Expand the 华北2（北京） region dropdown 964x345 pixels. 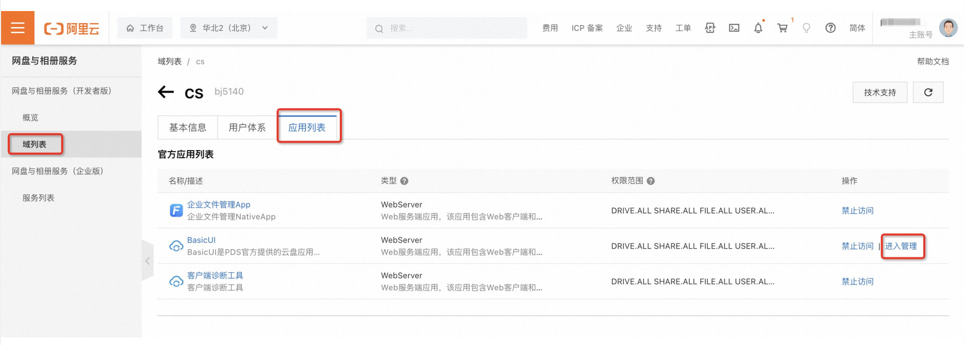[229, 28]
